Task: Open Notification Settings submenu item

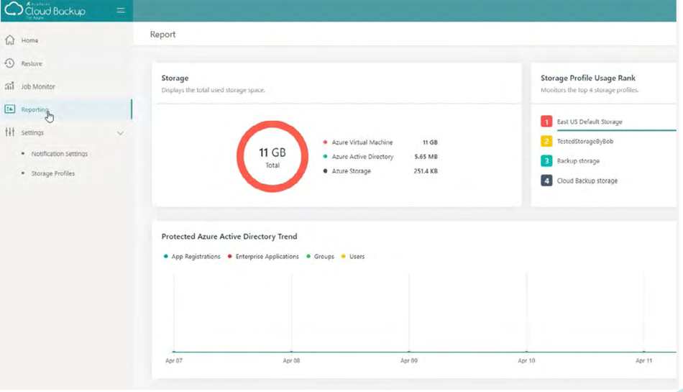Action: [x=59, y=154]
